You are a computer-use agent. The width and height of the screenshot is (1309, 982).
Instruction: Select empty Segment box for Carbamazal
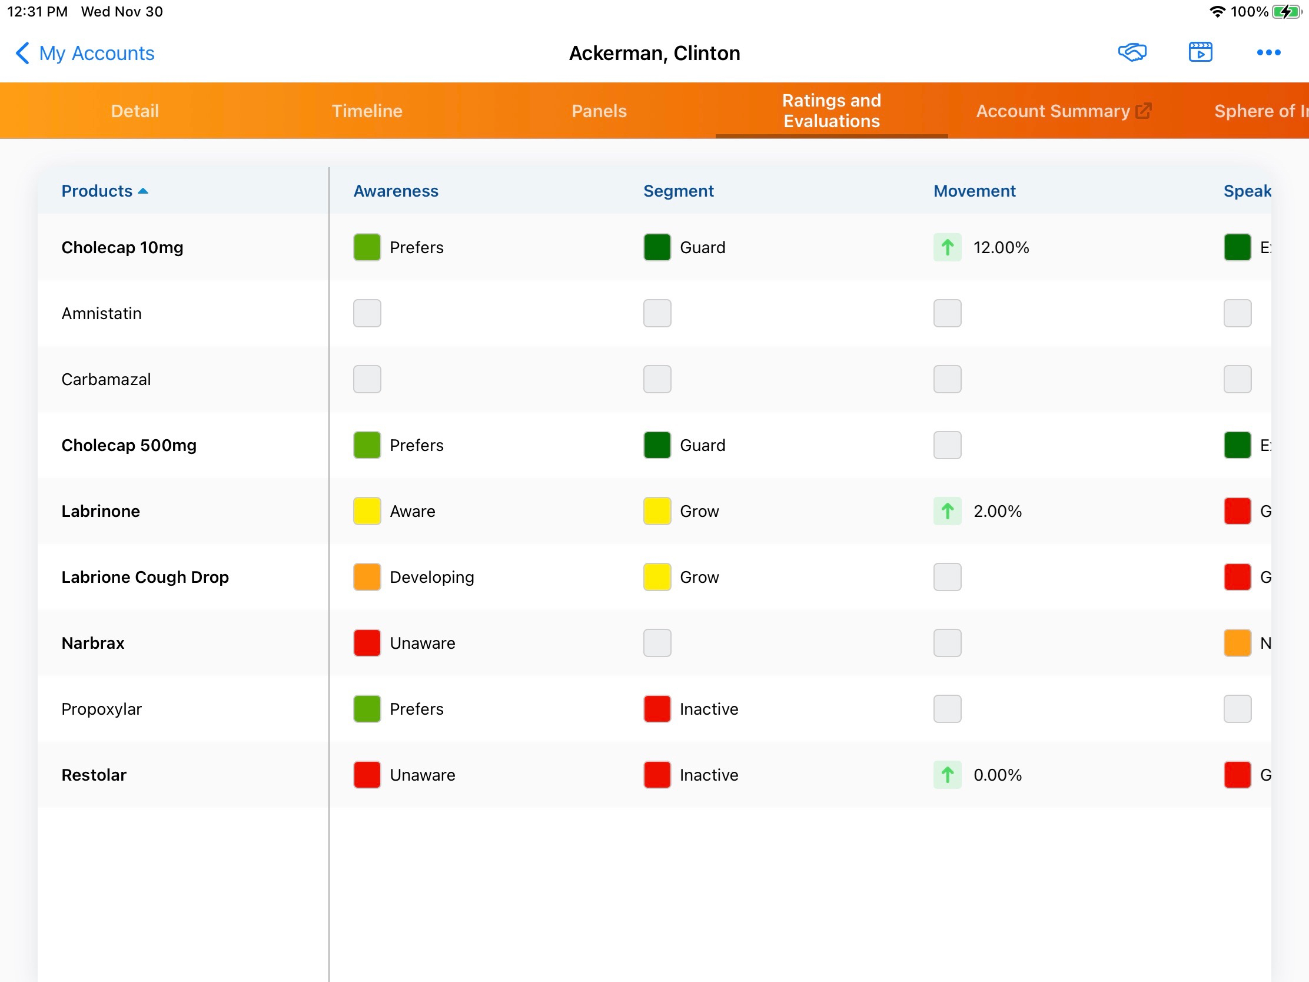pos(657,379)
